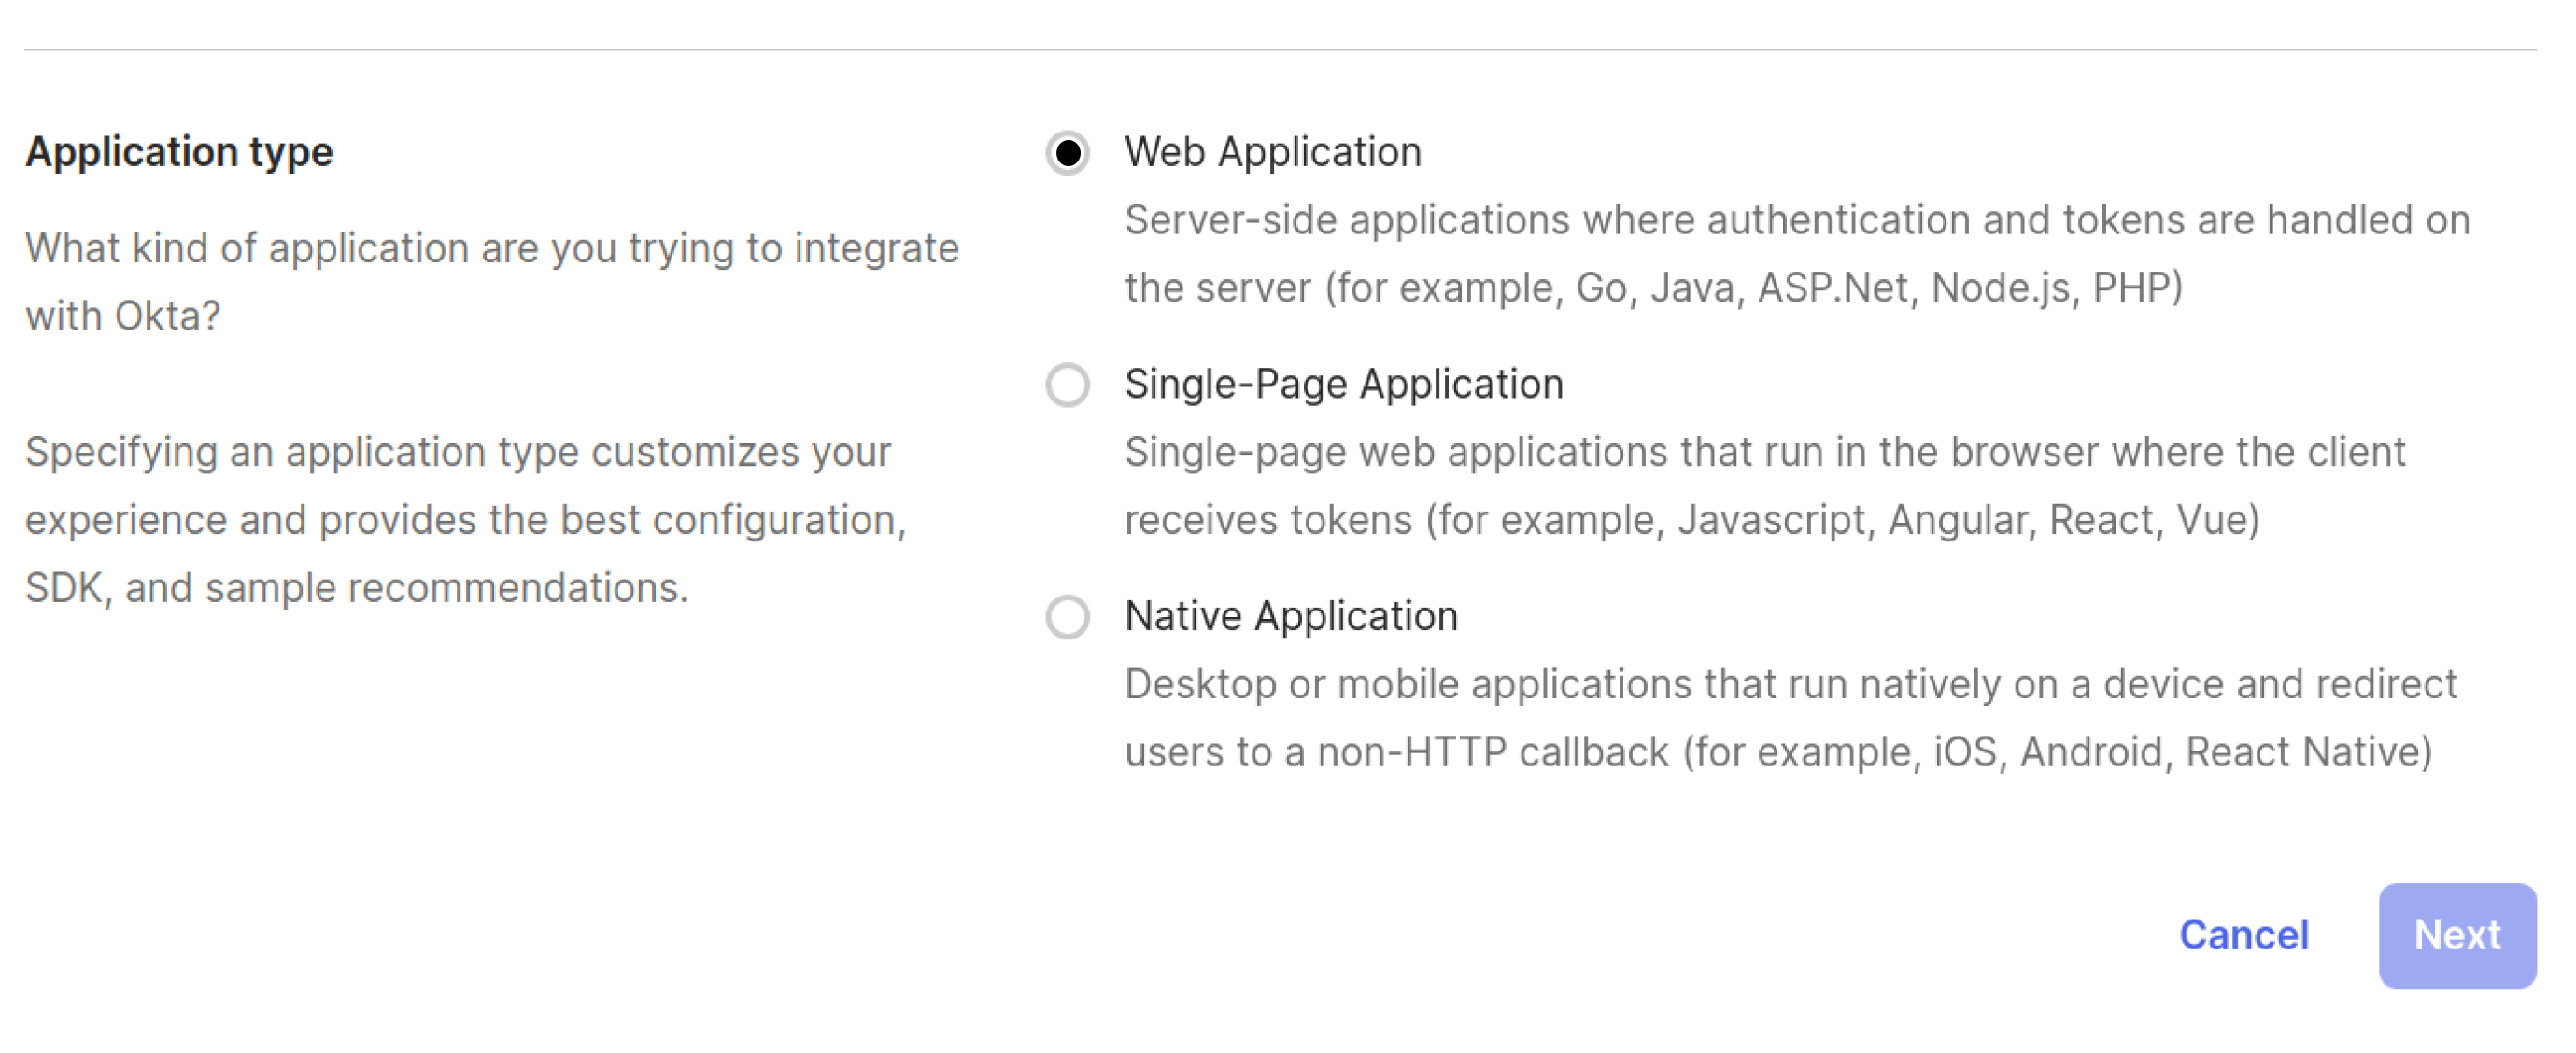Click the 'What kind of application' question text
This screenshot has width=2576, height=1053.
click(x=491, y=247)
